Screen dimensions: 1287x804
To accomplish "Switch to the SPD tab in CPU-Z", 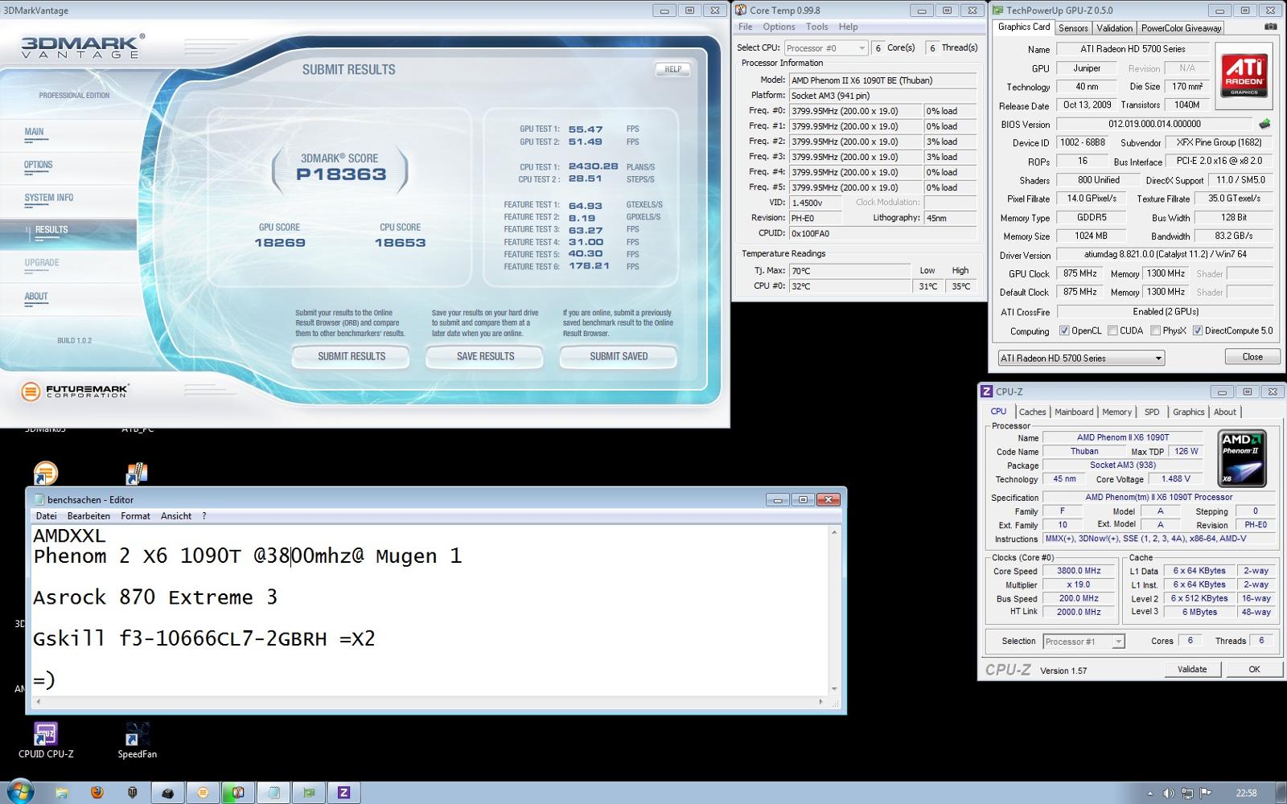I will click(x=1152, y=412).
